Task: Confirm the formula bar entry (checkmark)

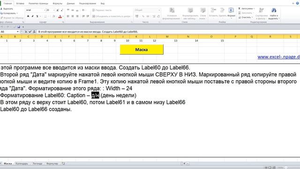Action: click(x=30, y=32)
